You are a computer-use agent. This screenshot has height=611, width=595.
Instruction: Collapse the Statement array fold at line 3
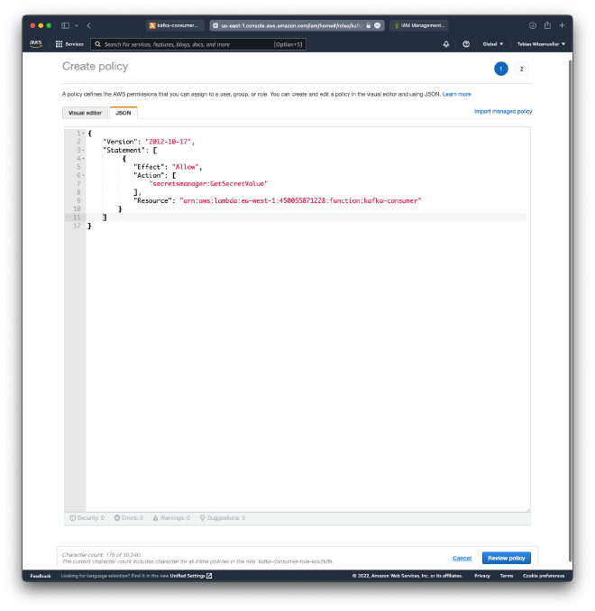coord(84,150)
